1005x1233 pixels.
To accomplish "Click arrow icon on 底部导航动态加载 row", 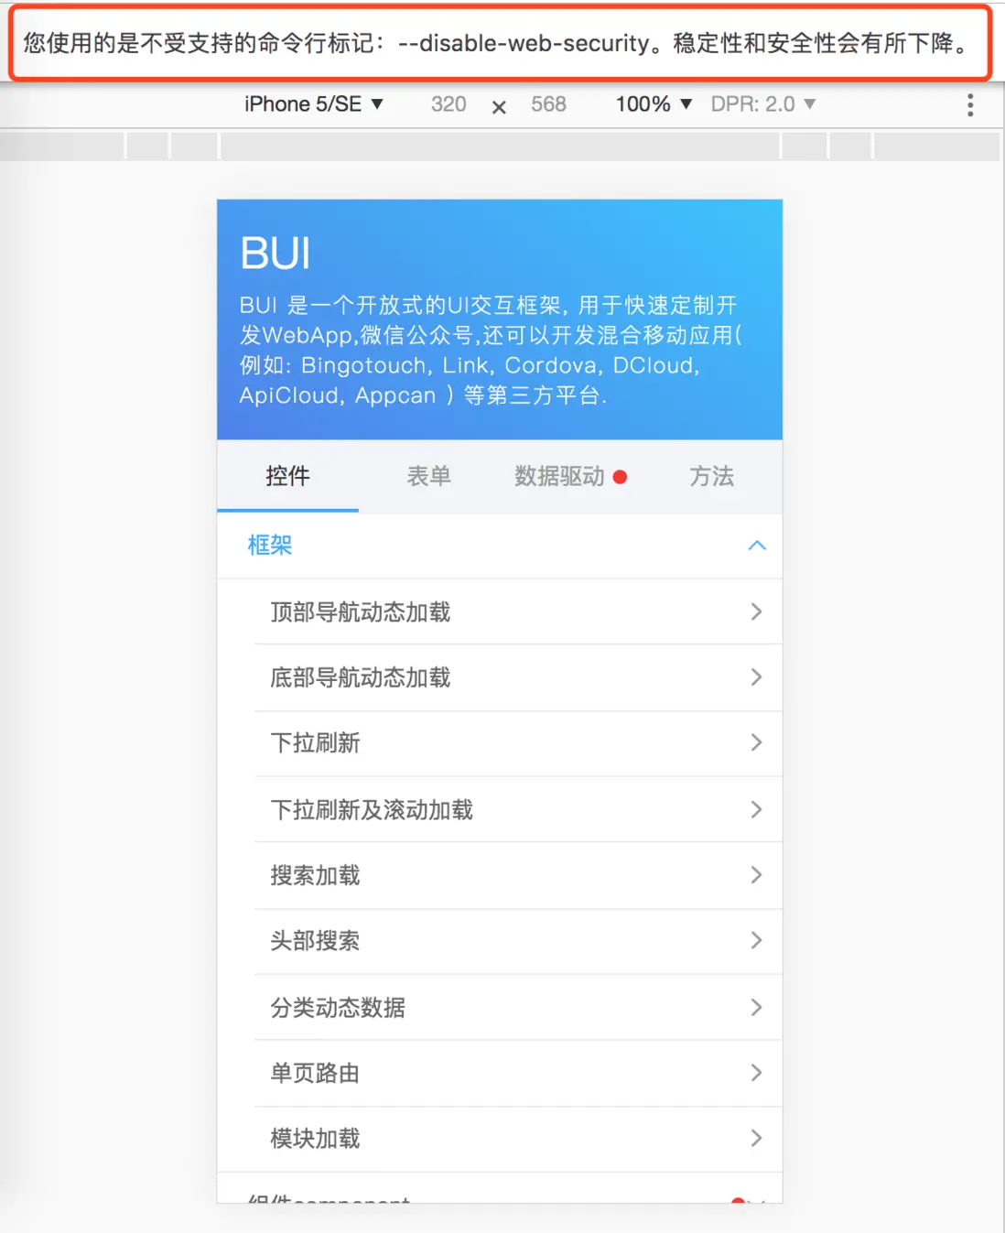I will coord(756,677).
